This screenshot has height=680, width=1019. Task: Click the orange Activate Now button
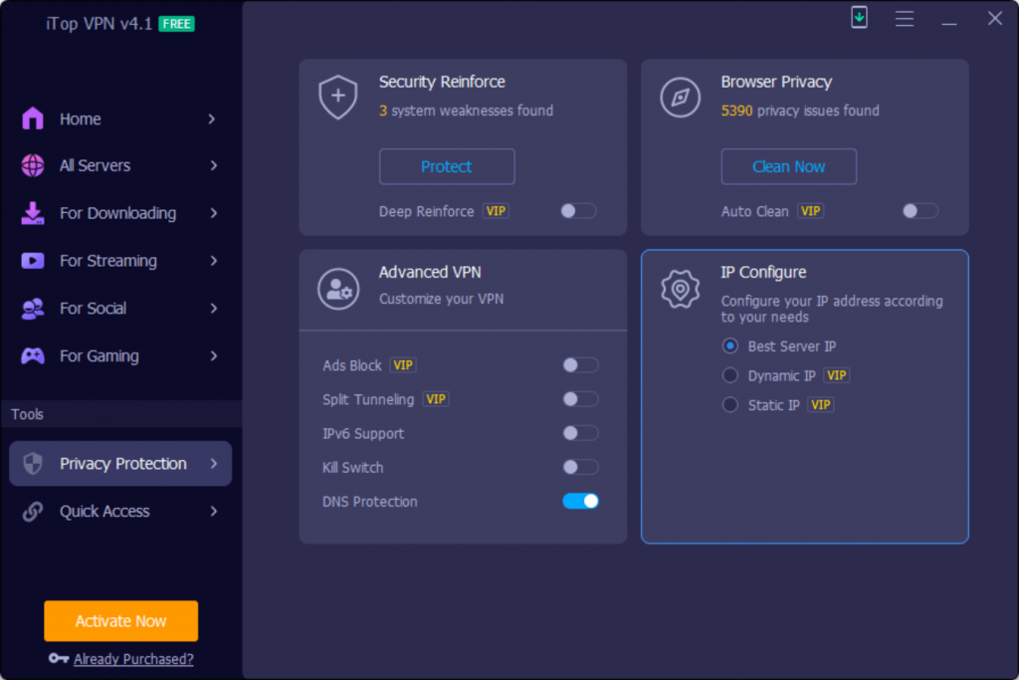pyautogui.click(x=120, y=621)
